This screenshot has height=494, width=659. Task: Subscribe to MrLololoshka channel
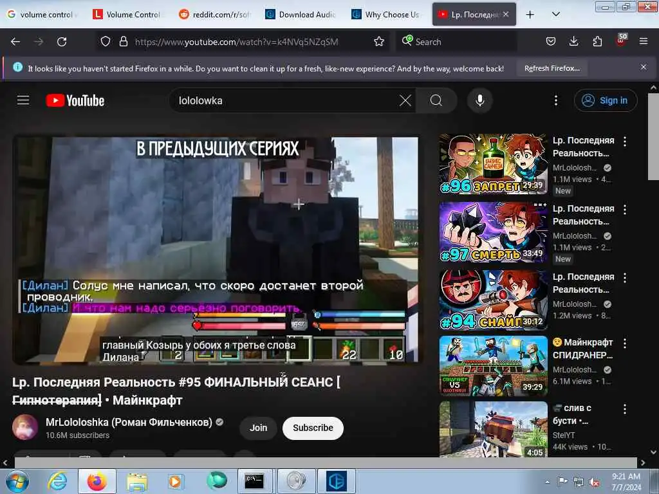[313, 428]
